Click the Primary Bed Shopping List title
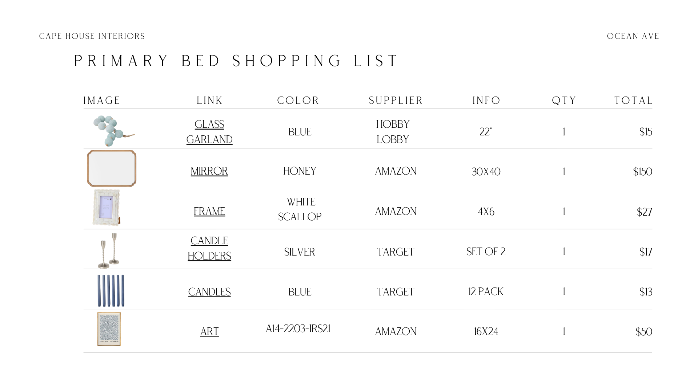 (x=237, y=61)
